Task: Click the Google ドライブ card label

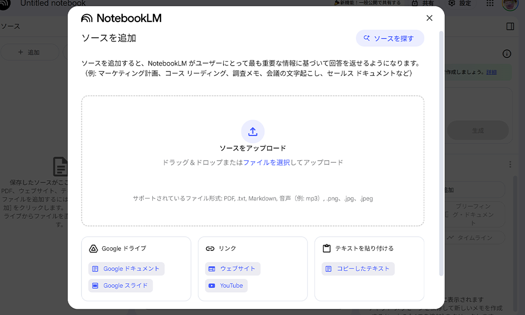Action: (124, 248)
